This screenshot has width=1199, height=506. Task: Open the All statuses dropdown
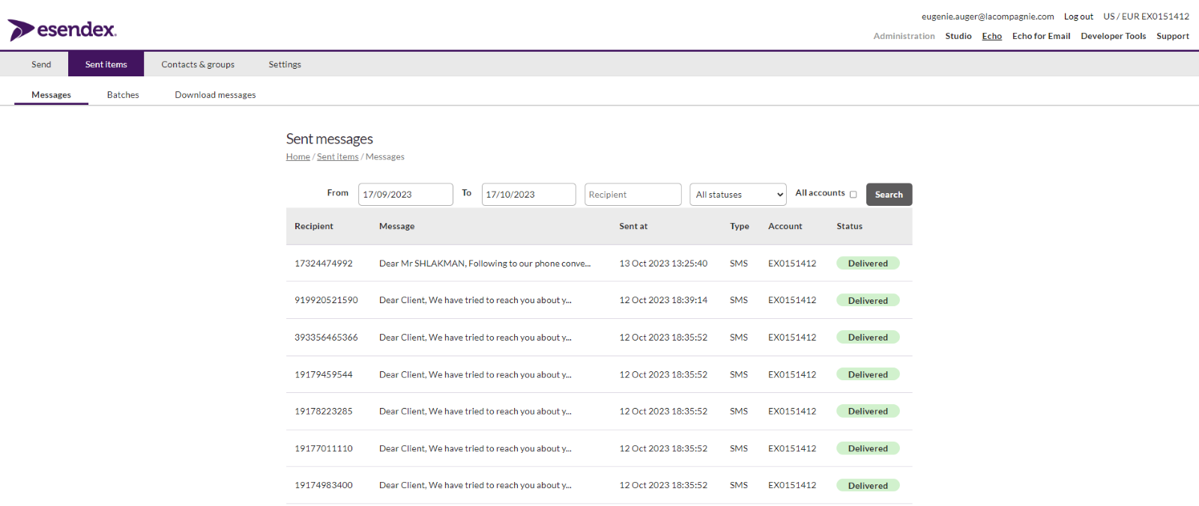(738, 195)
